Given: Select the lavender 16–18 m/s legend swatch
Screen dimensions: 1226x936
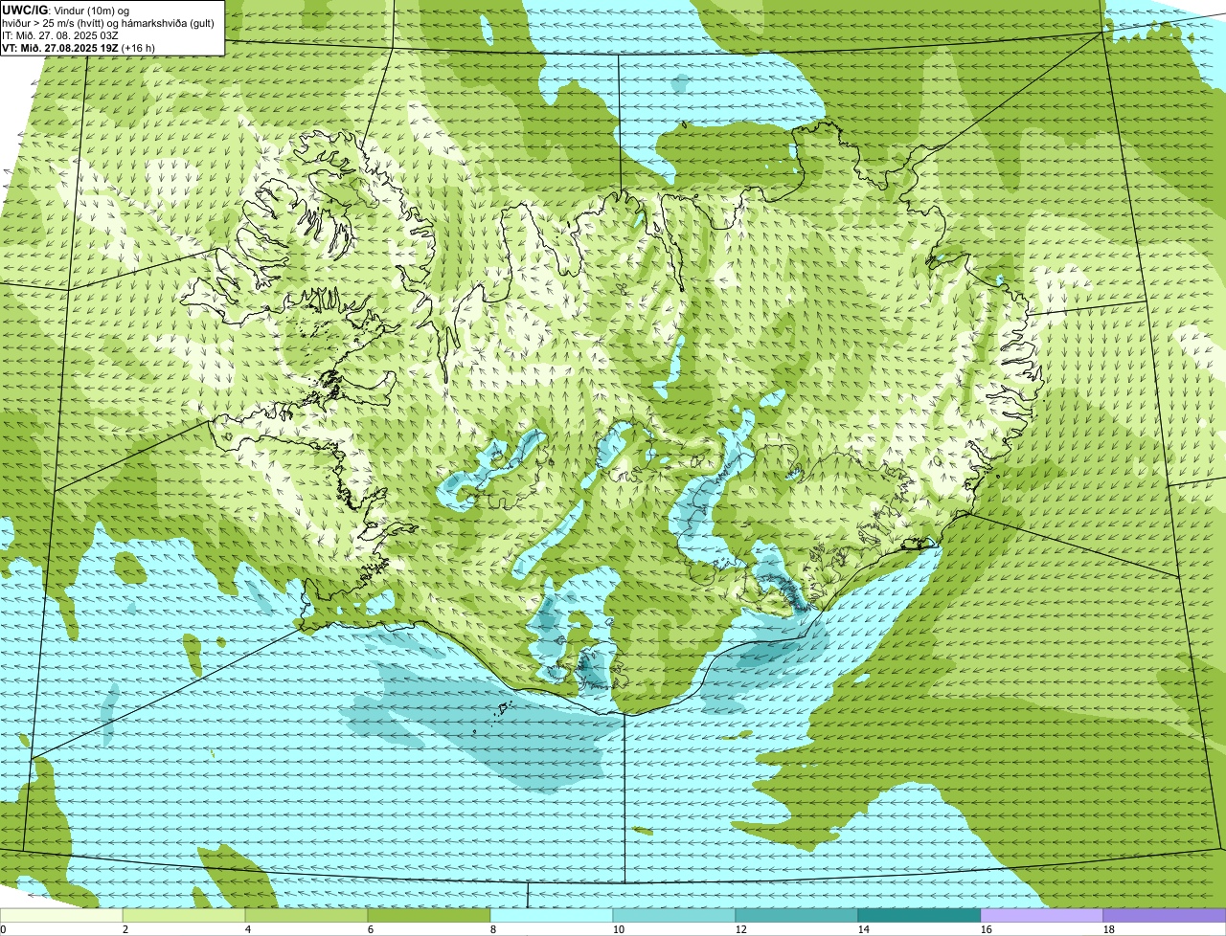Looking at the screenshot, I should 1042,916.
